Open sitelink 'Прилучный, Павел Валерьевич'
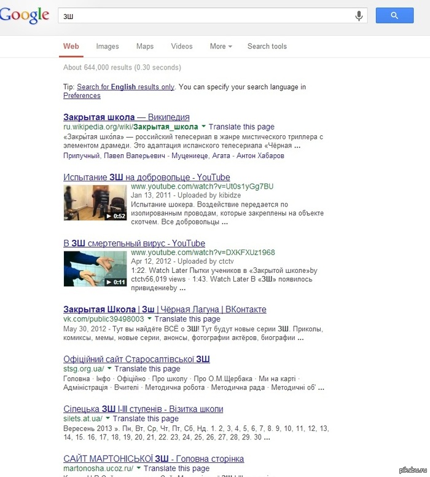This screenshot has height=477, width=430. pos(114,156)
